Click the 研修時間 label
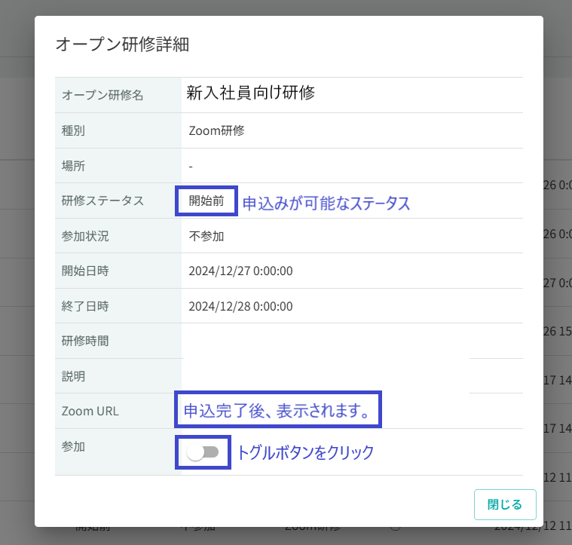Image resolution: width=572 pixels, height=545 pixels. click(x=85, y=341)
